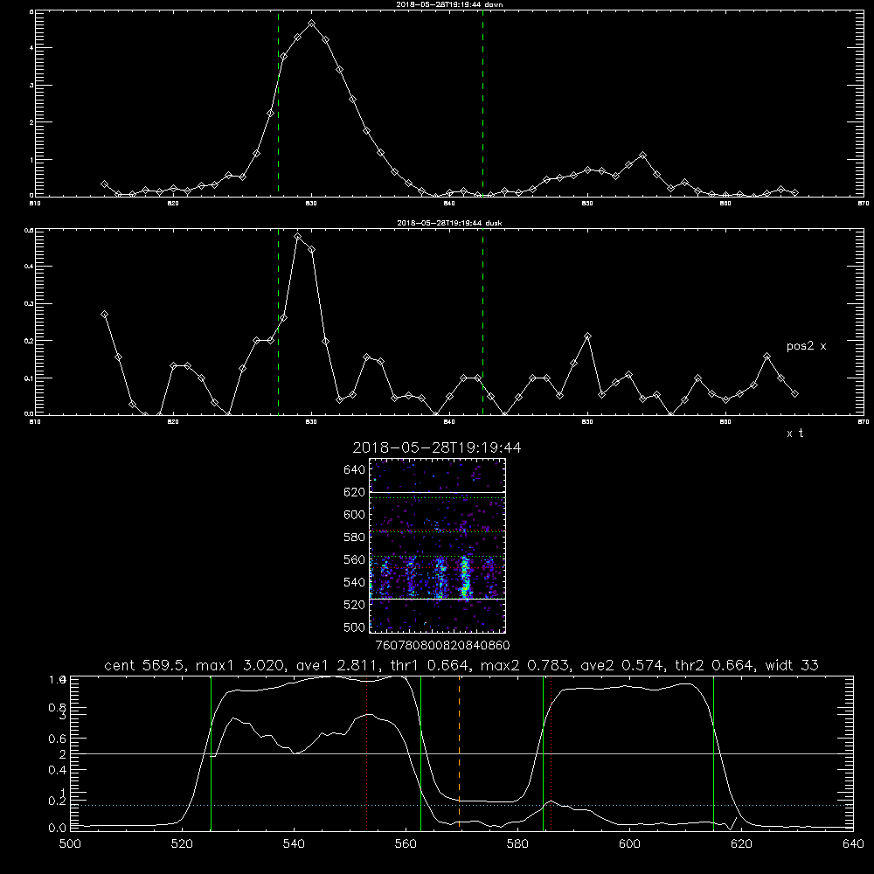The height and width of the screenshot is (874, 874).
Task: Click the secondary peak marker near 854 in dawn plot
Action: coord(642,155)
